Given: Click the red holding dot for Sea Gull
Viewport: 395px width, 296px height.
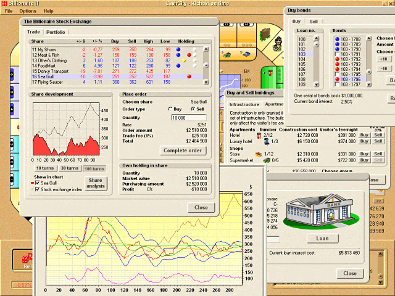Looking at the screenshot, I should [x=188, y=76].
